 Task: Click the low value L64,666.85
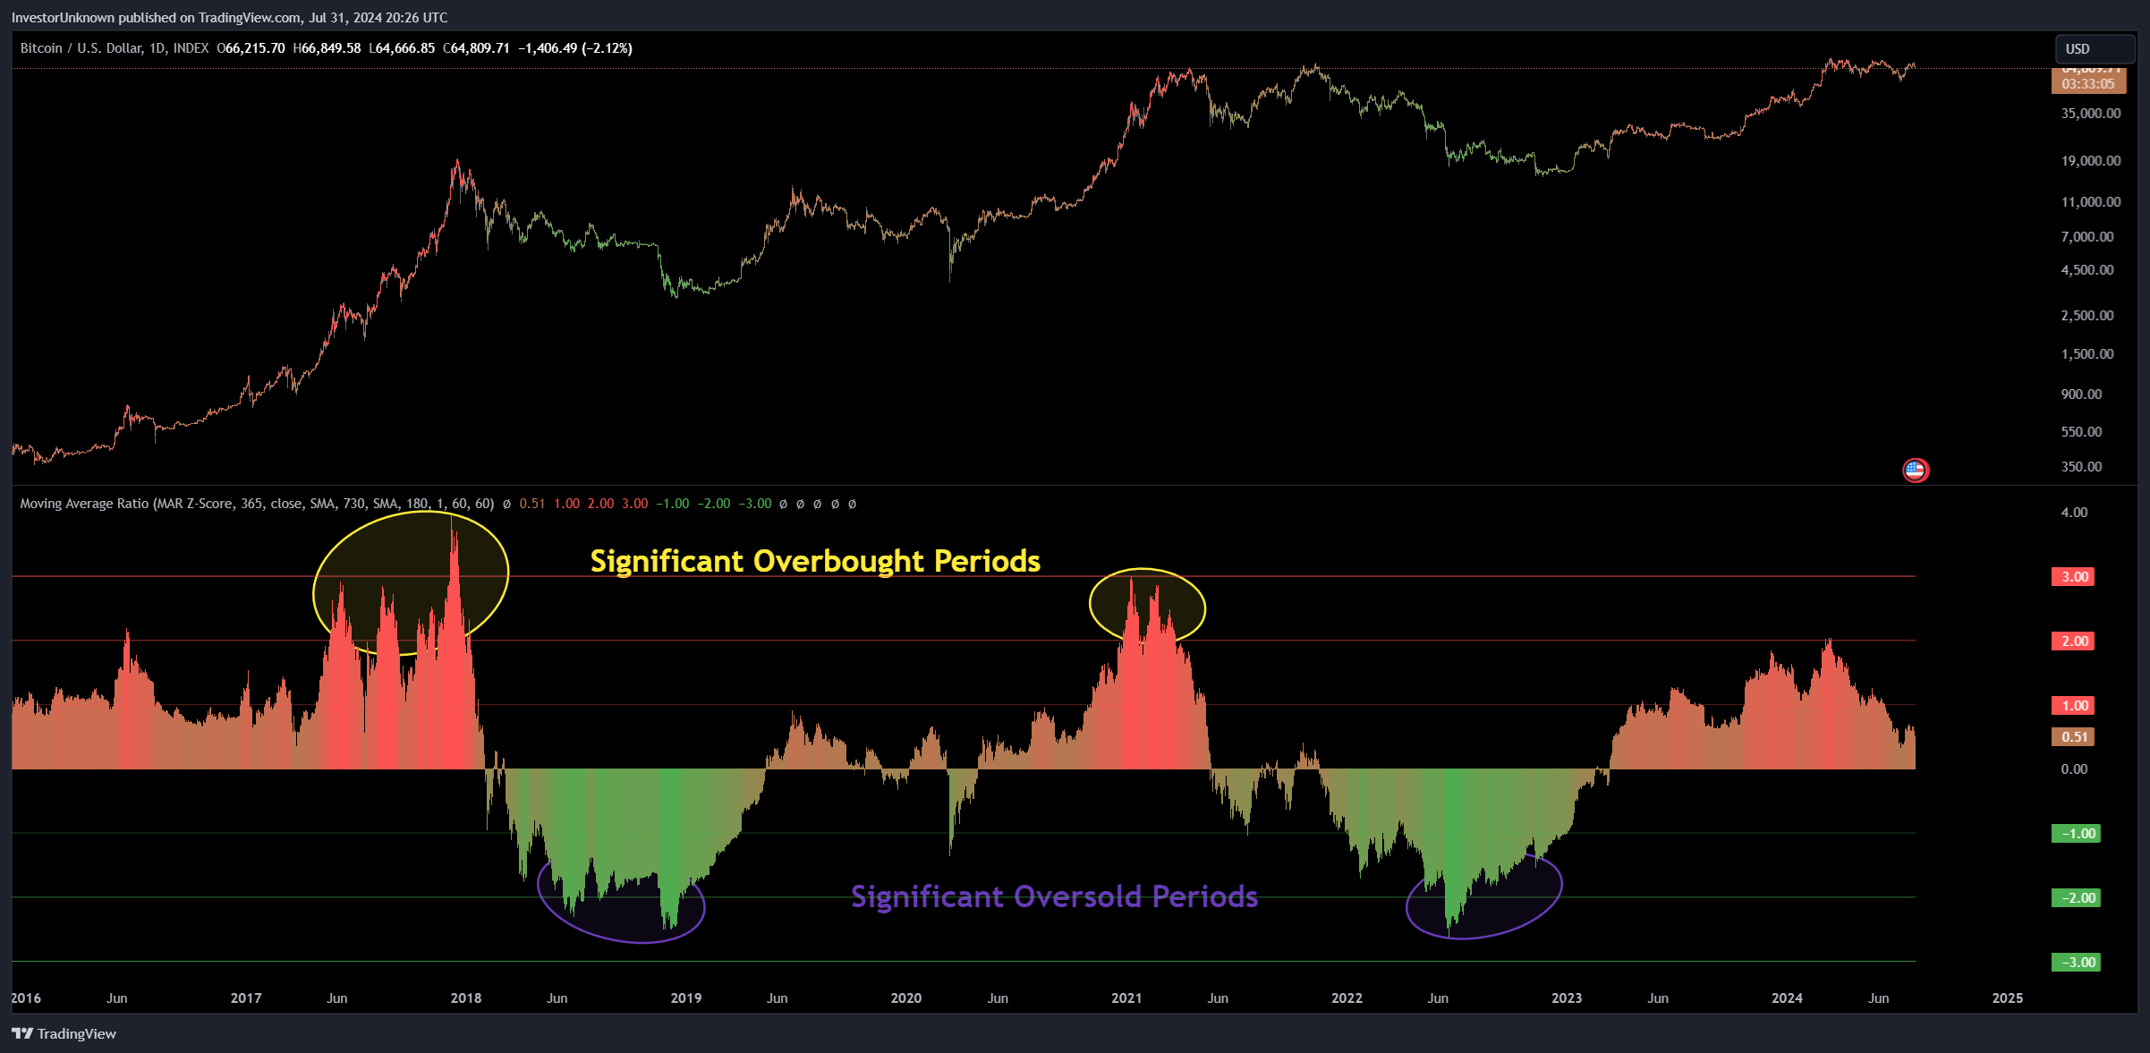[x=402, y=48]
